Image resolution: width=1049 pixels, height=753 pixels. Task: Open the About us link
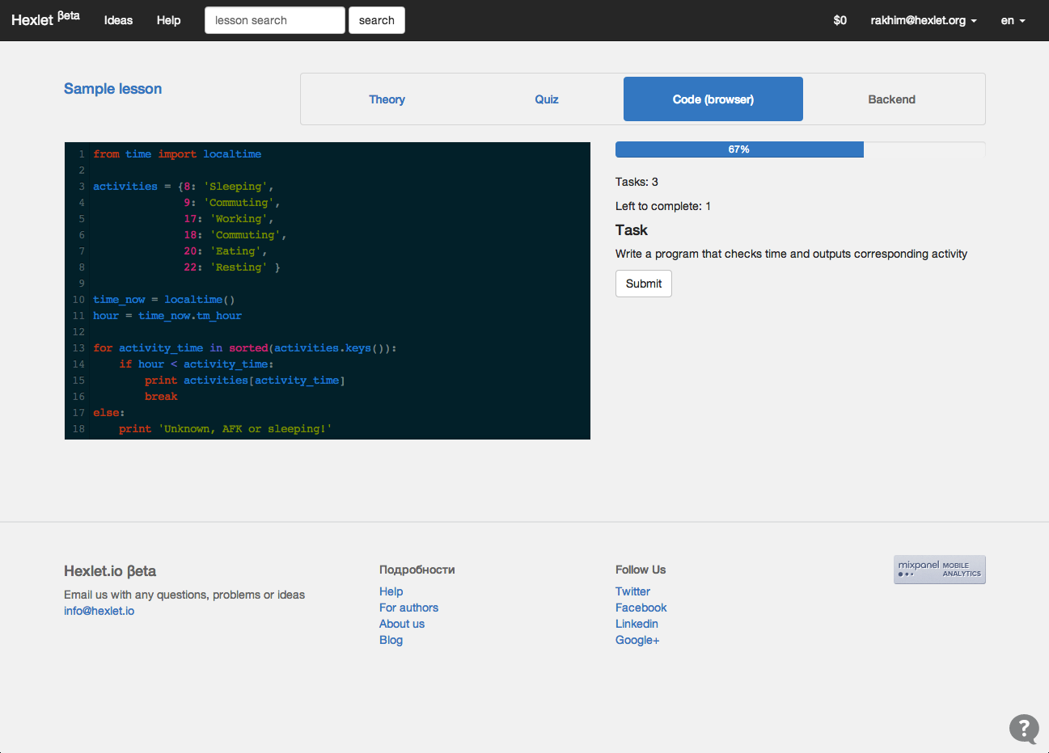pos(401,624)
